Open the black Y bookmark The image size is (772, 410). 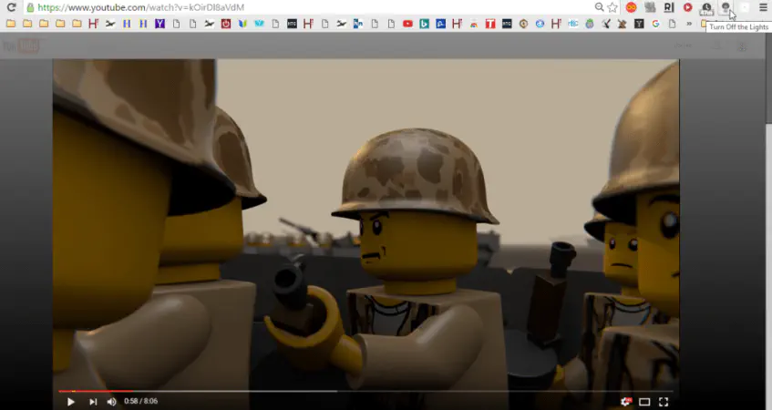[x=639, y=24]
